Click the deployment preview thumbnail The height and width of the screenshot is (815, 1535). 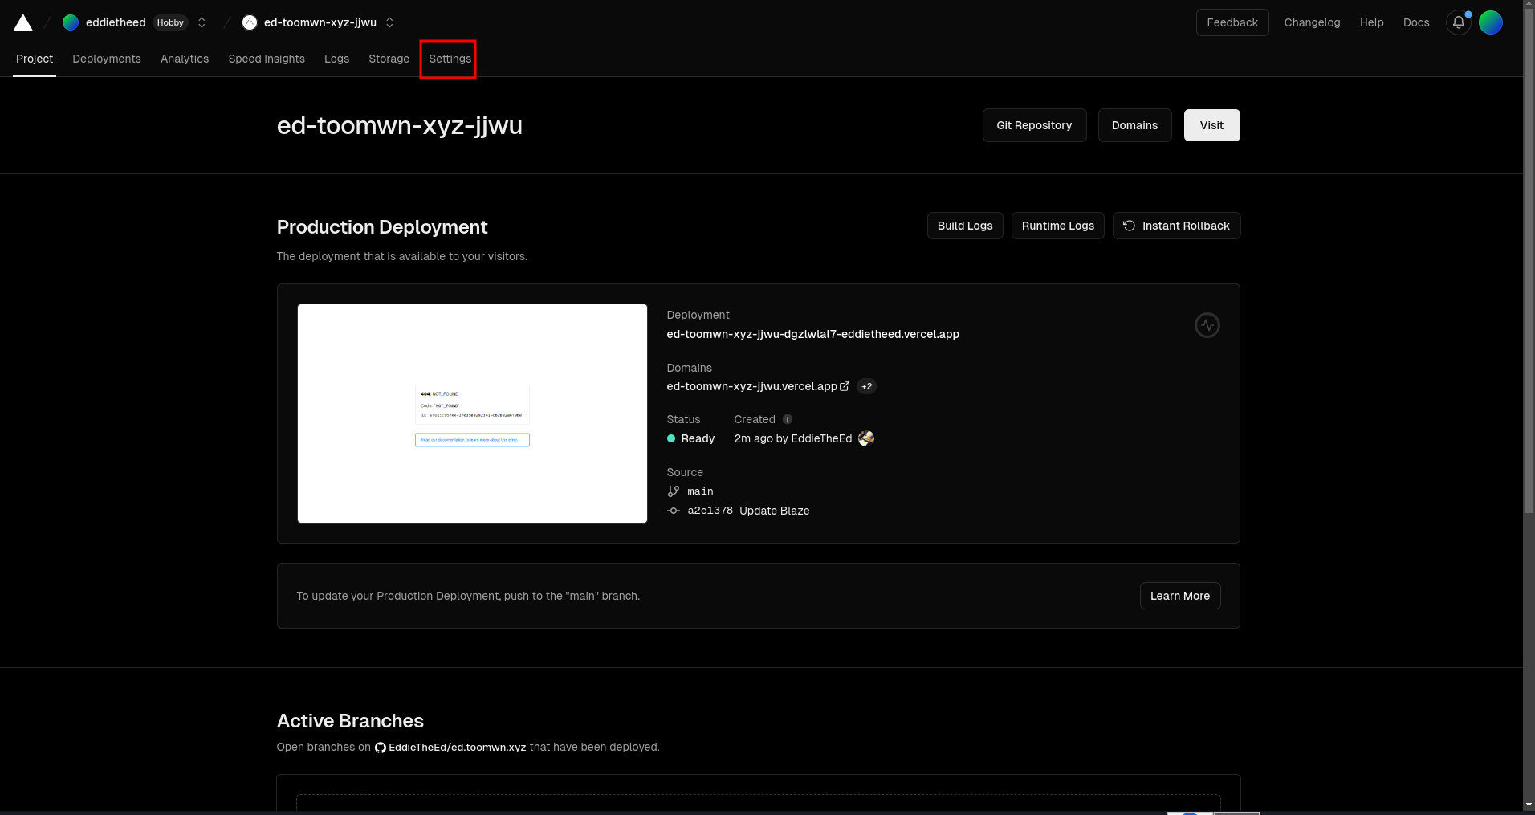click(x=472, y=414)
